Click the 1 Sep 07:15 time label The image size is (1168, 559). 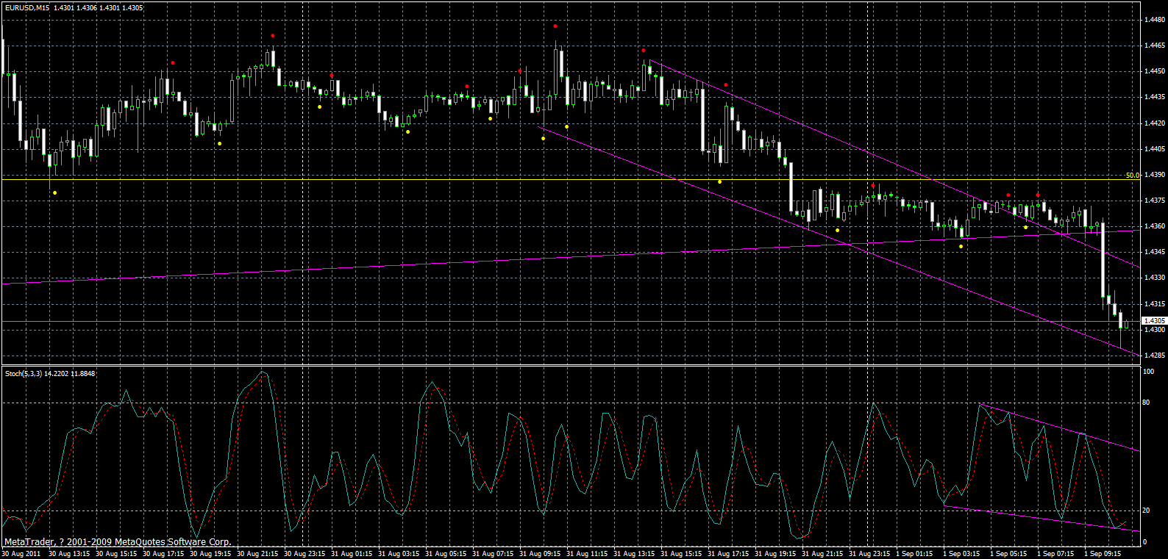pos(1055,554)
